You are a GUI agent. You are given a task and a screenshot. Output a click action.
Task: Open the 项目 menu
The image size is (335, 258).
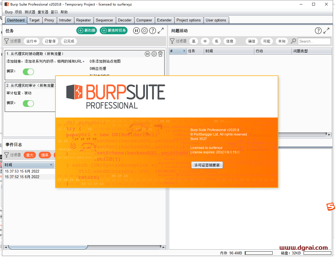tap(18, 12)
